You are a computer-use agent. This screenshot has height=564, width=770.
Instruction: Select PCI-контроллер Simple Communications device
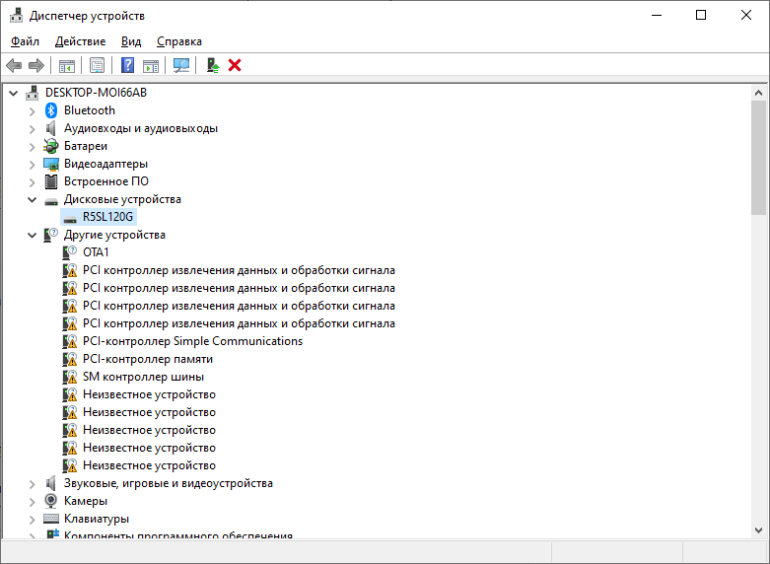click(192, 341)
